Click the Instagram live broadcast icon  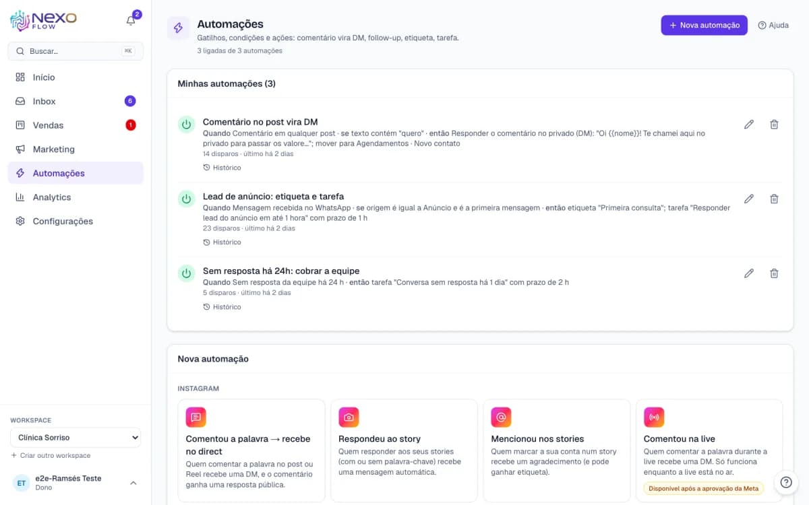[x=654, y=417]
